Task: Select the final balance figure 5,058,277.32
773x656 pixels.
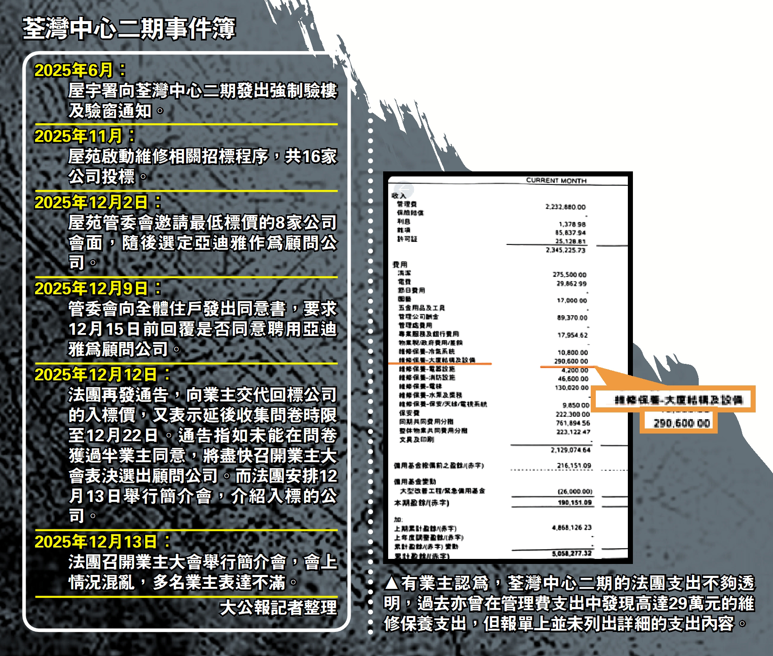Action: pos(571,553)
